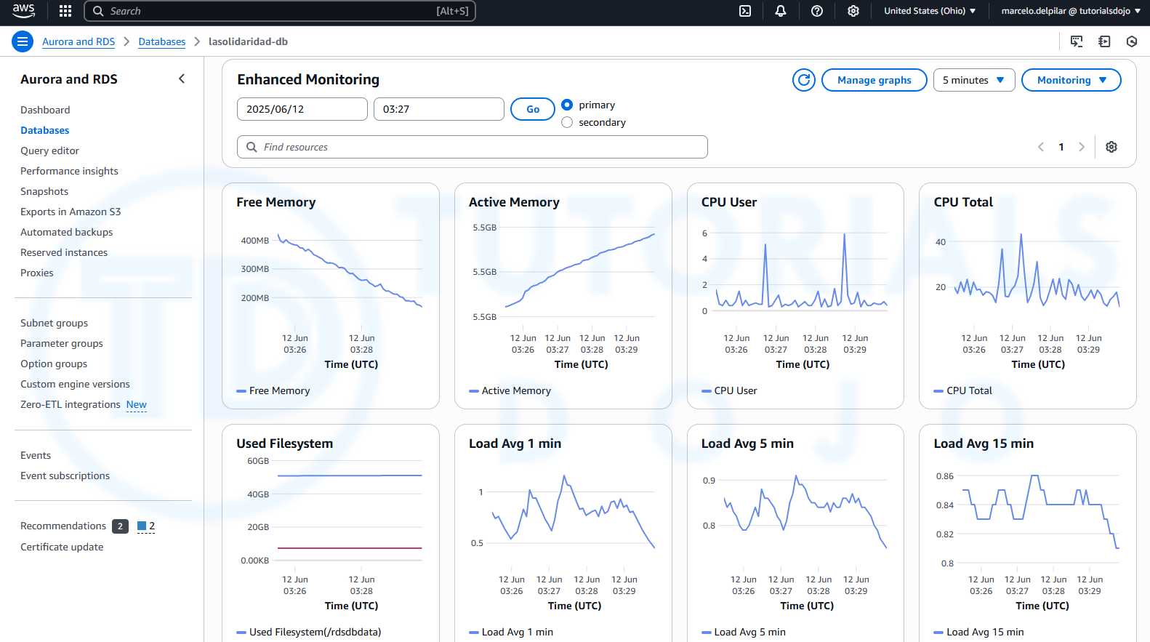
Task: Click the New badge link
Action: point(137,404)
